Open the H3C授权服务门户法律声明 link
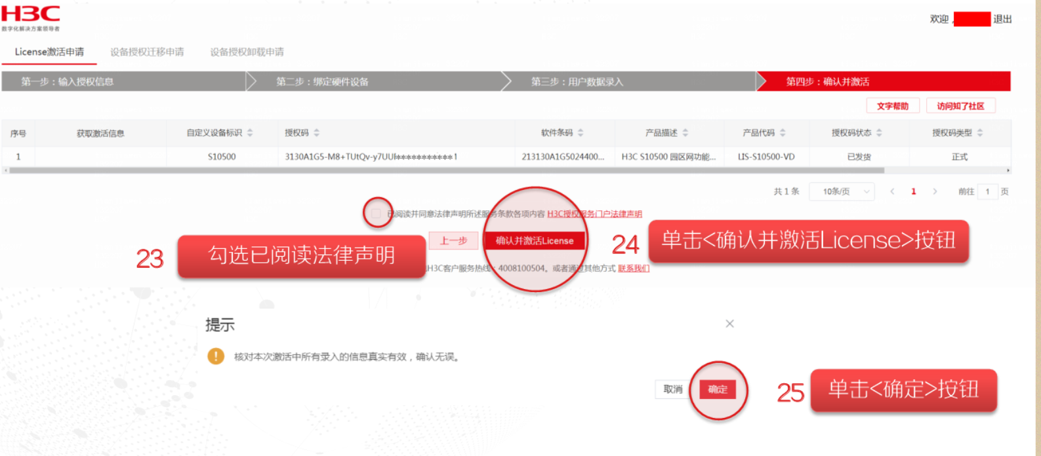This screenshot has width=1041, height=456. tap(594, 214)
